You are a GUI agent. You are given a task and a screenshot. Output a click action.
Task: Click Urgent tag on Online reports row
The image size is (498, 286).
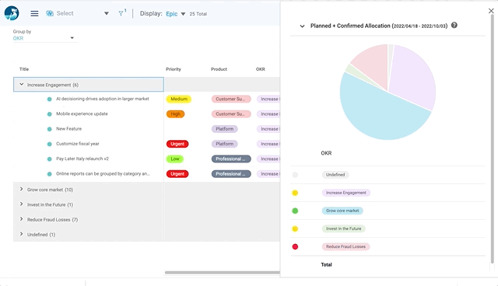click(x=177, y=174)
